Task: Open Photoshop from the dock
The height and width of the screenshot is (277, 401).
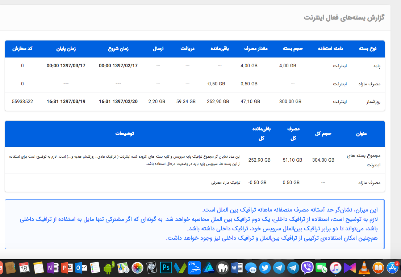Action: 166,268
